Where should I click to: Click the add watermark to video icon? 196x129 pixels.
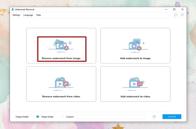pyautogui.click(x=135, y=84)
